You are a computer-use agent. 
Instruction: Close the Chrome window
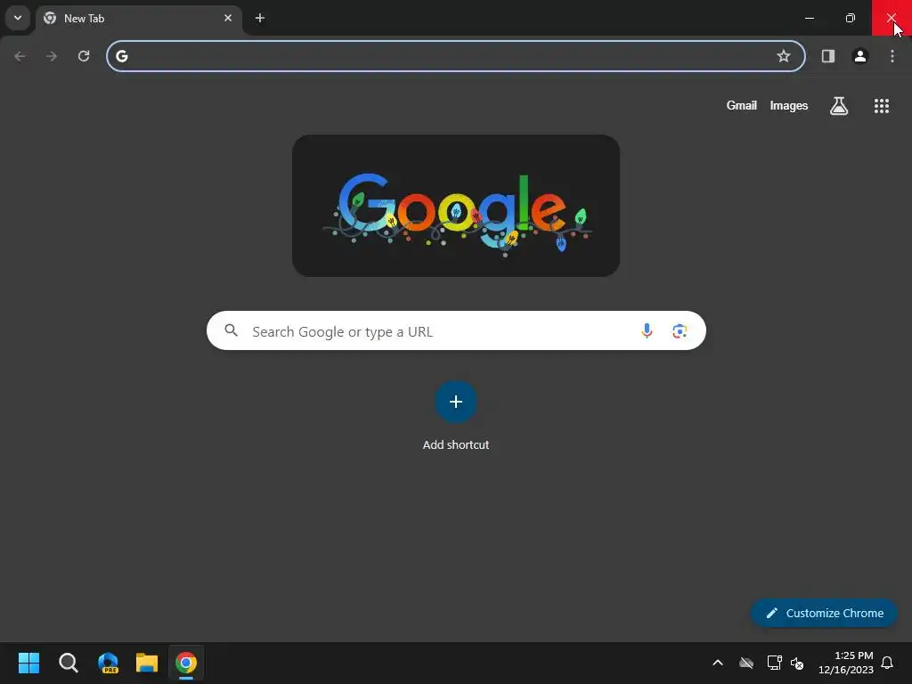[x=892, y=18]
